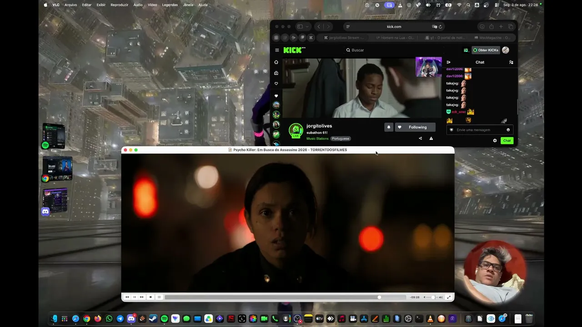Open the 'Legendas' menu
The height and width of the screenshot is (327, 582).
170,5
